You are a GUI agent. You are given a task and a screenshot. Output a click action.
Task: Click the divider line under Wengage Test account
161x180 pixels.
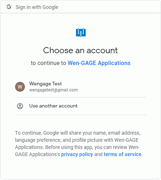point(81,97)
